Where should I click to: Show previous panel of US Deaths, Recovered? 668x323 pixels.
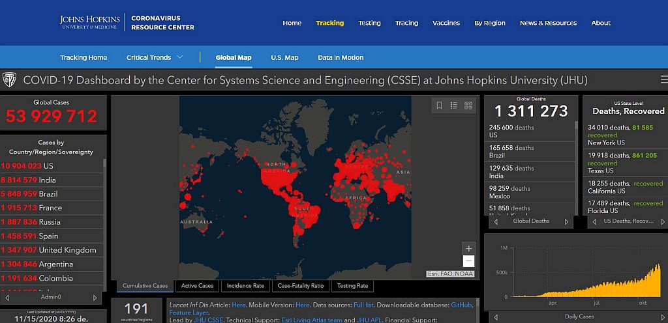click(x=594, y=221)
